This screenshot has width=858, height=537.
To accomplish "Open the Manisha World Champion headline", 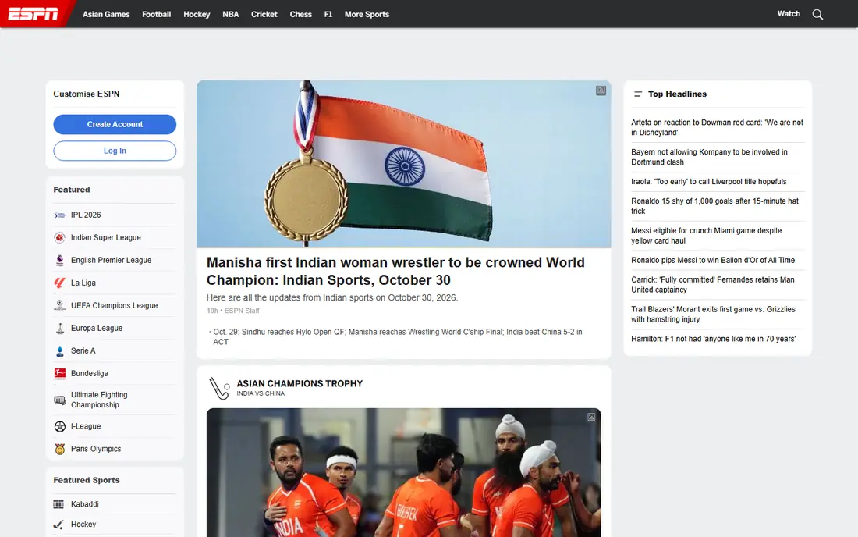I will pos(395,271).
